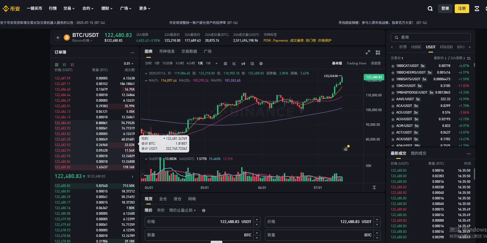Switch chart to Trading View
The image size is (487, 243).
click(x=356, y=63)
